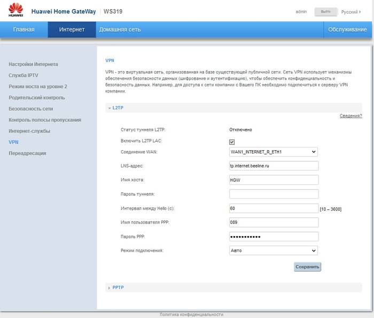Click the Выйти logout button
Viewport: 374px width, 318px height.
pos(325,11)
